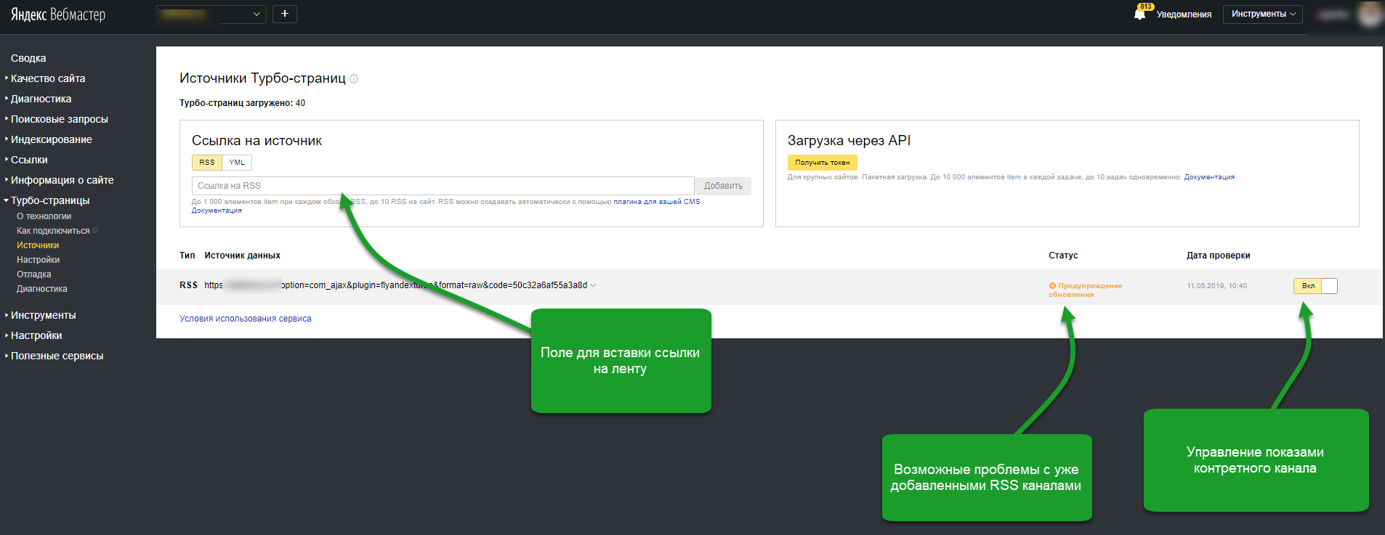Screen dimensions: 1385x535
Task: Open Как подключиться external link
Action: click(57, 231)
